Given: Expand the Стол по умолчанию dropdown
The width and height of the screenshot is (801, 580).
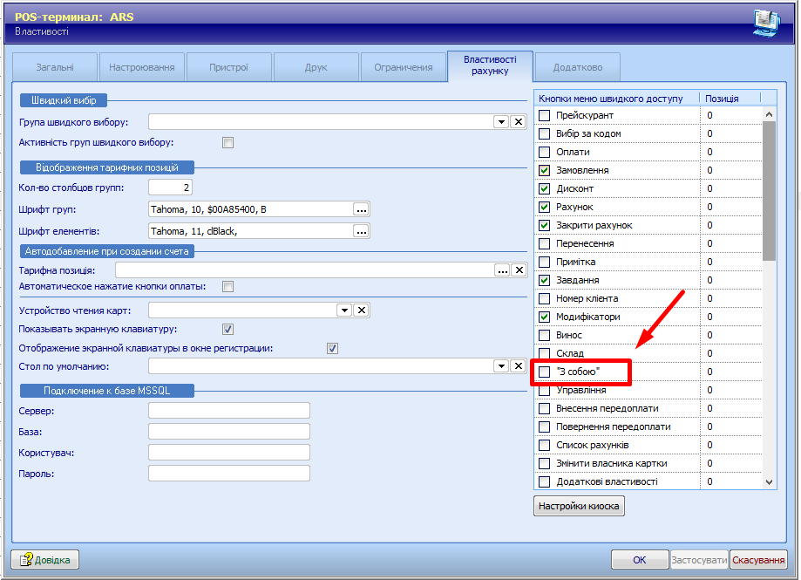Looking at the screenshot, I should [501, 366].
